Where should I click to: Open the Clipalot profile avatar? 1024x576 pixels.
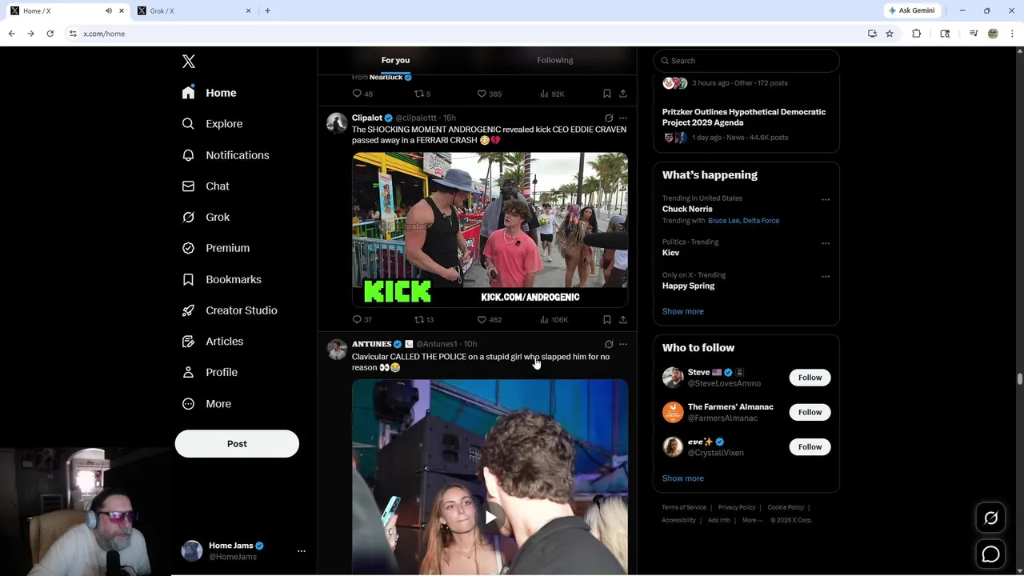pos(337,122)
